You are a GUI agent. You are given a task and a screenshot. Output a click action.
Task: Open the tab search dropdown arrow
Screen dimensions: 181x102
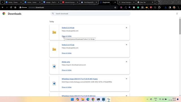click(x=2, y=2)
